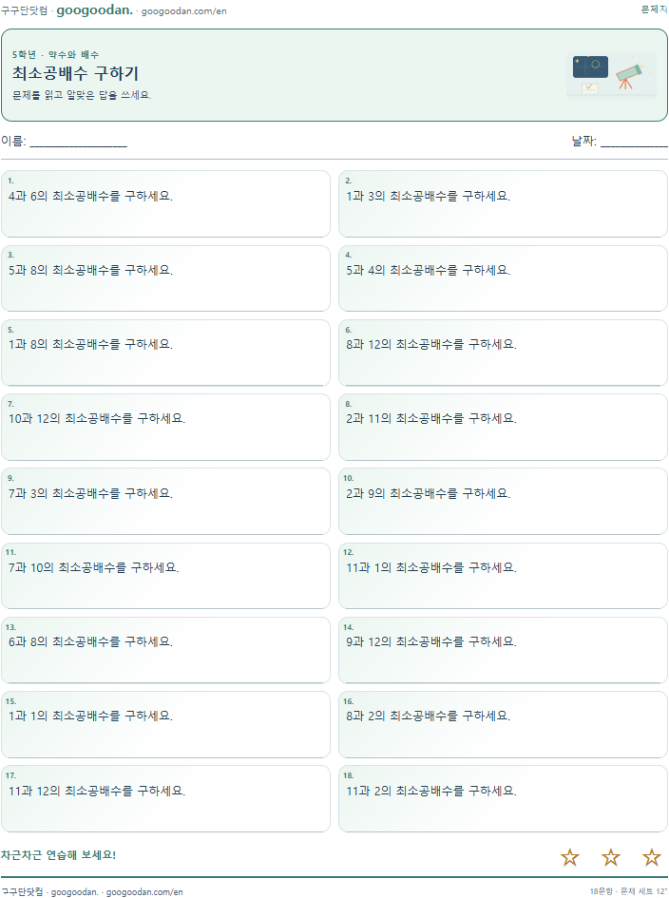
Task: Select problem 2: 1과 3의 최소공배수
Action: (503, 203)
